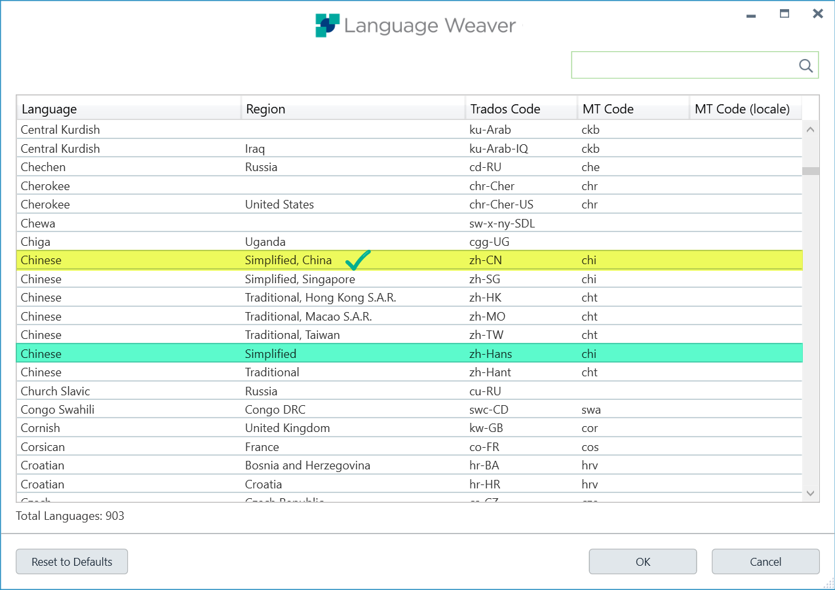The image size is (835, 590).
Task: Click the chi MT code in zh-CN row
Action: coord(589,260)
